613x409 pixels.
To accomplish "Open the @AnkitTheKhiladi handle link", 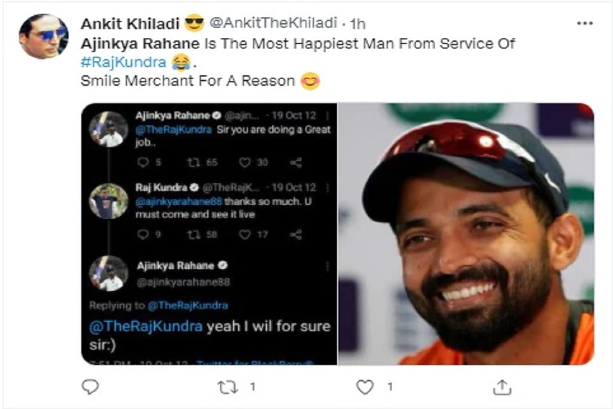I will pyautogui.click(x=273, y=24).
